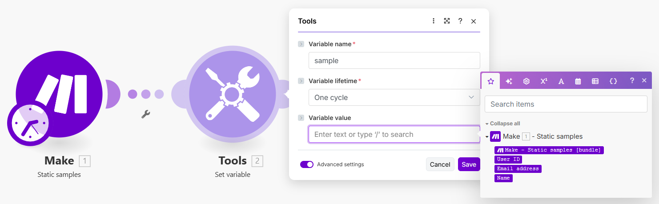Open help for the Tools dialog

[460, 21]
